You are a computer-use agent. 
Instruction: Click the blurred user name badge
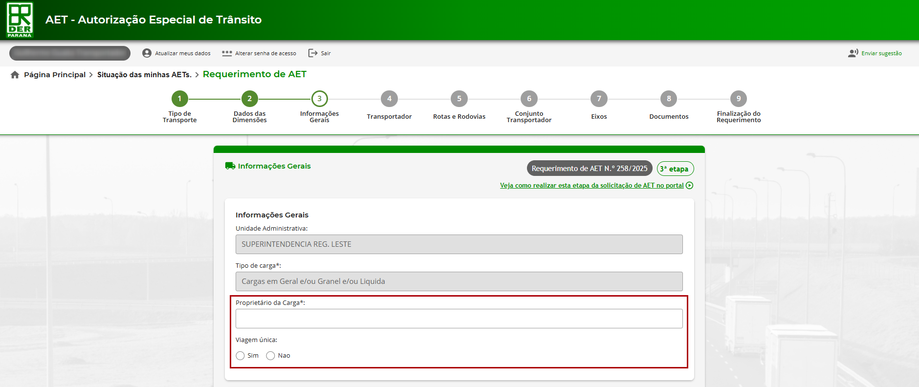point(70,53)
